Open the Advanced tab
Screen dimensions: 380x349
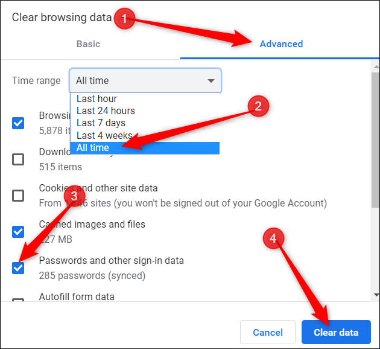[280, 44]
